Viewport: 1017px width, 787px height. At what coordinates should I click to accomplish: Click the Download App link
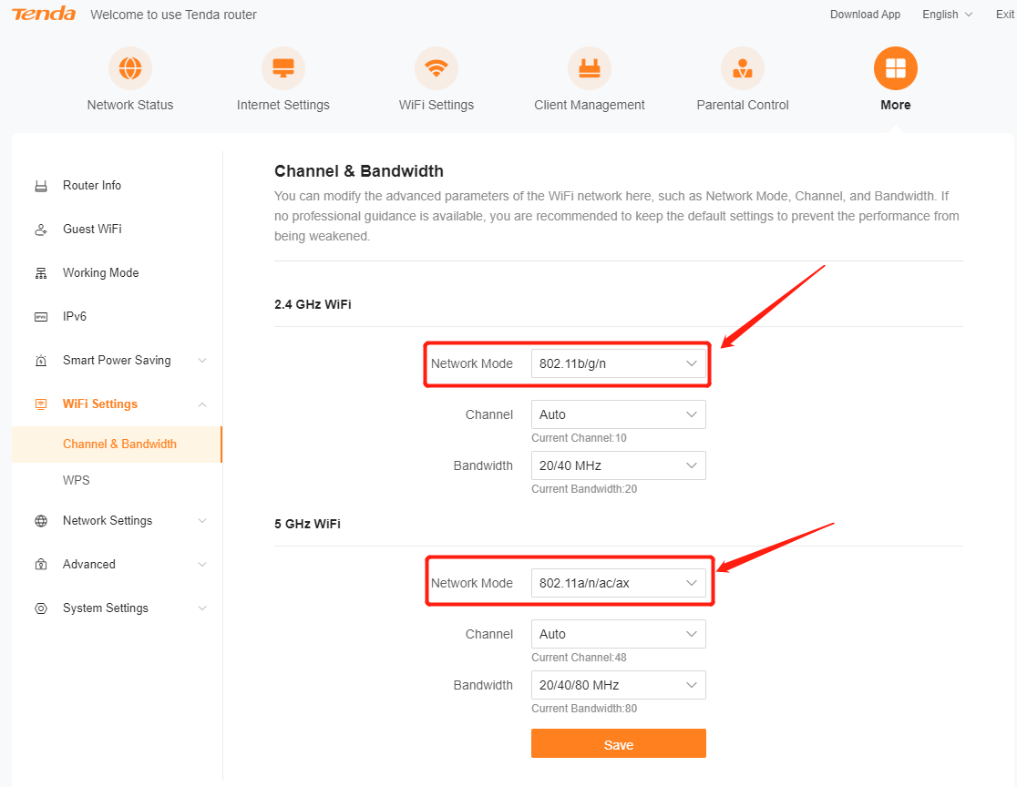coord(865,15)
